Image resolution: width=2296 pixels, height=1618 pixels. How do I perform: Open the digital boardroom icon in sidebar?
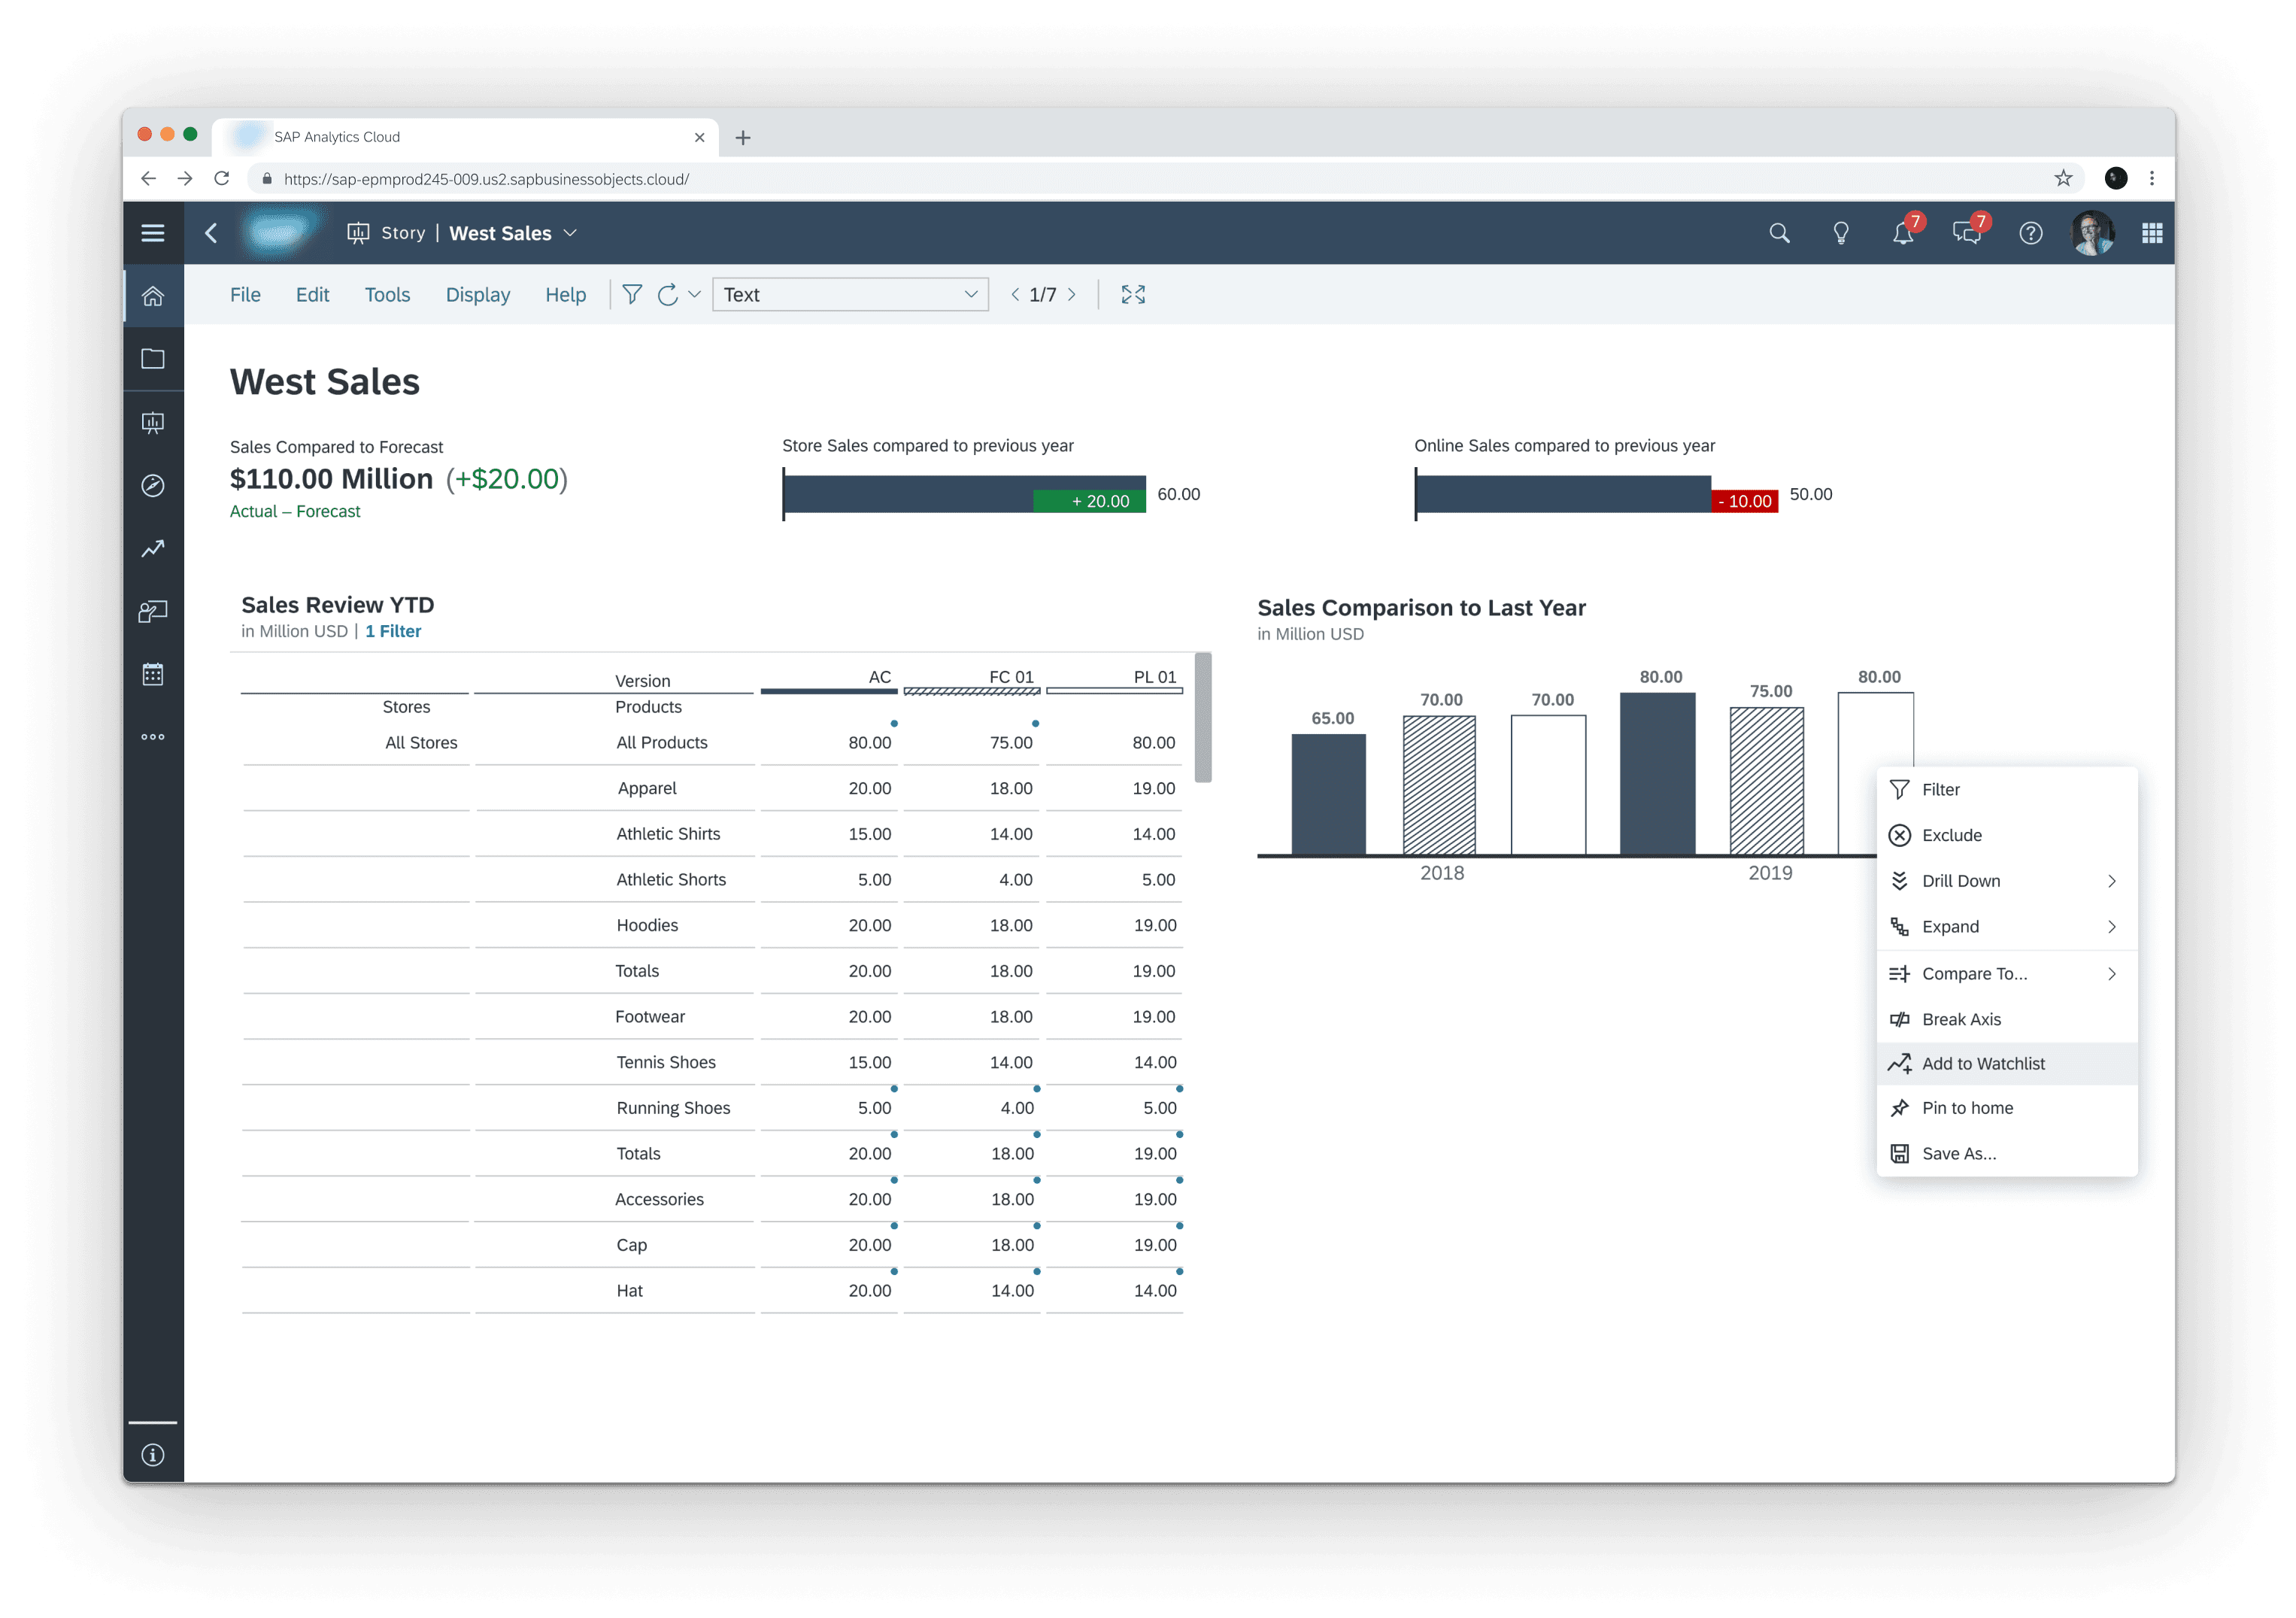point(153,612)
